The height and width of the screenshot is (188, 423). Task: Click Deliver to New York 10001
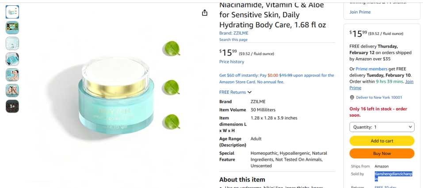tap(379, 97)
